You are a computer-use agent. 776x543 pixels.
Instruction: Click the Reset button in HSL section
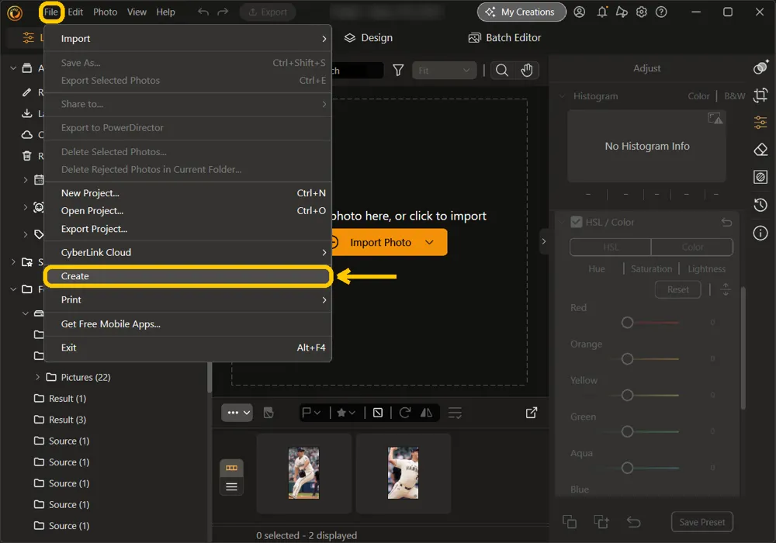677,289
